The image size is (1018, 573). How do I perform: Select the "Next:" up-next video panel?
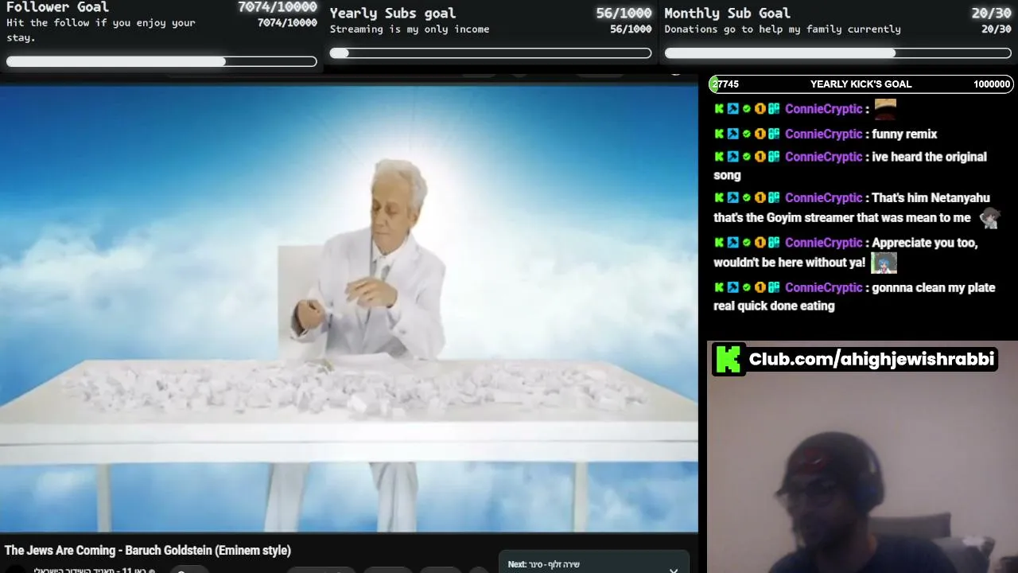(x=593, y=562)
